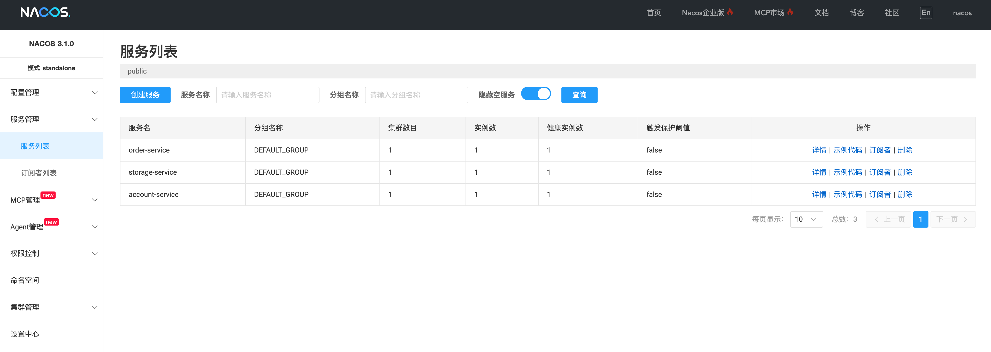Expand the 配置管理 menu chevron
This screenshot has width=991, height=352.
coord(95,93)
